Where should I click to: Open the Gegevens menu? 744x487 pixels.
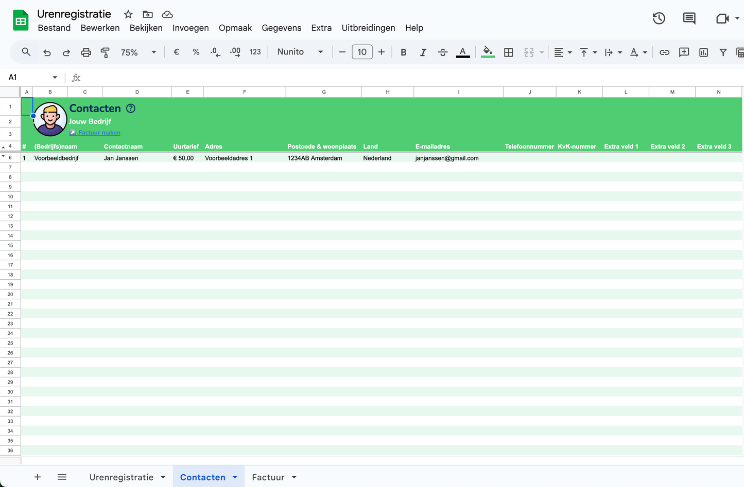tap(281, 28)
